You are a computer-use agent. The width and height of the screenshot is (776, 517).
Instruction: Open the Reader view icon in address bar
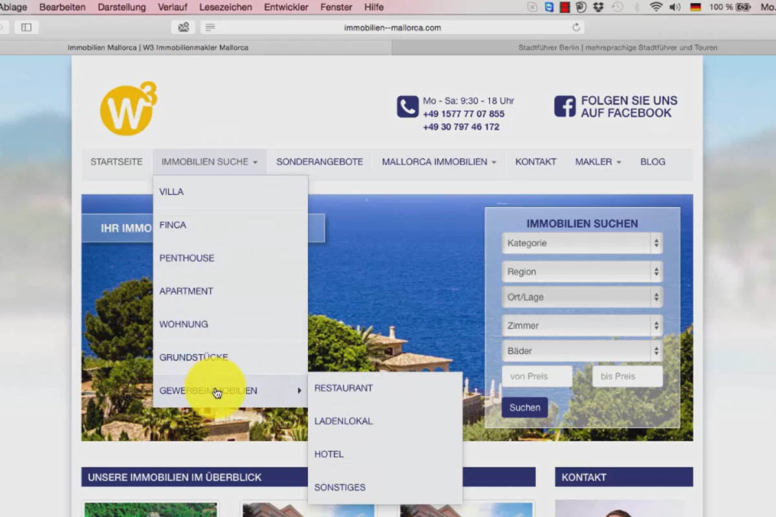[210, 28]
